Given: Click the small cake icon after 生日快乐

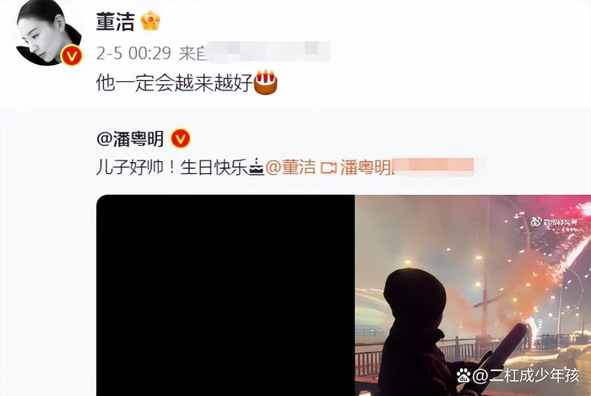Looking at the screenshot, I should tap(257, 167).
